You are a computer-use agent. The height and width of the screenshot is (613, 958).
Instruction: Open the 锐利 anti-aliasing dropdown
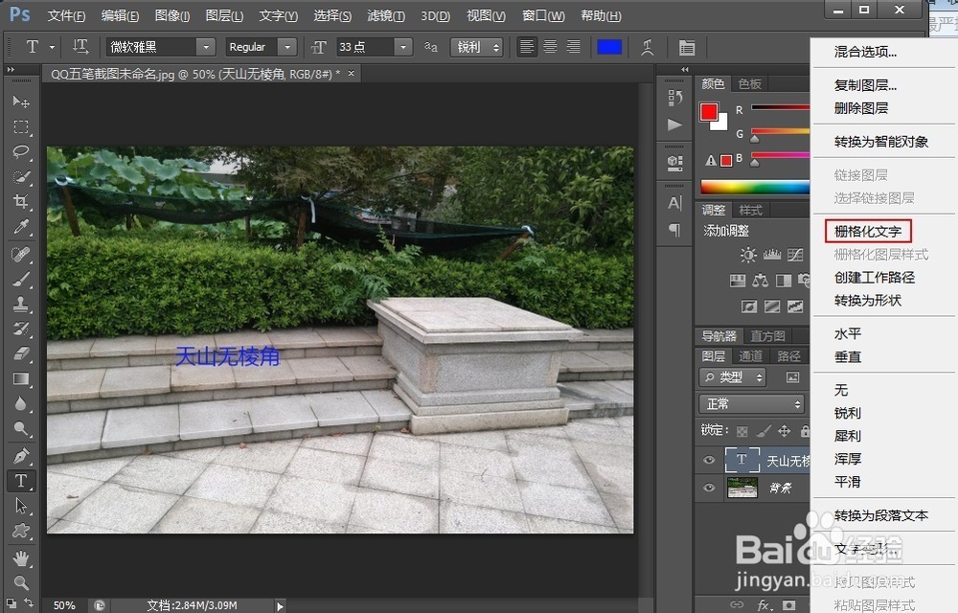[476, 47]
